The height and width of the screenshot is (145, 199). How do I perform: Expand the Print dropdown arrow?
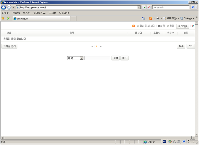(161, 18)
